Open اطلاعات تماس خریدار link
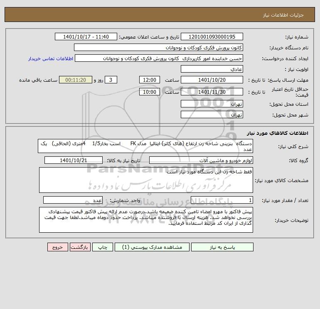 51,58
